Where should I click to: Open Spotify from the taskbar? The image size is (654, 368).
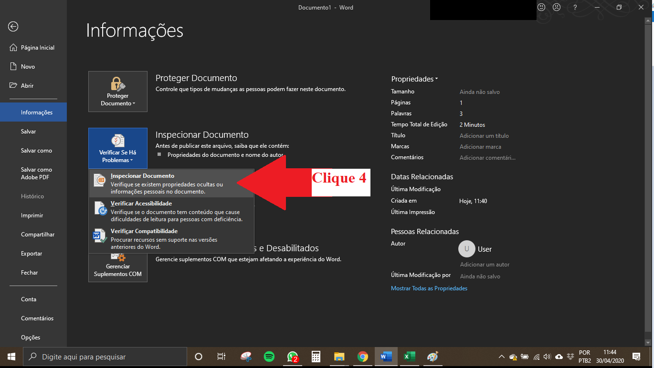point(269,357)
